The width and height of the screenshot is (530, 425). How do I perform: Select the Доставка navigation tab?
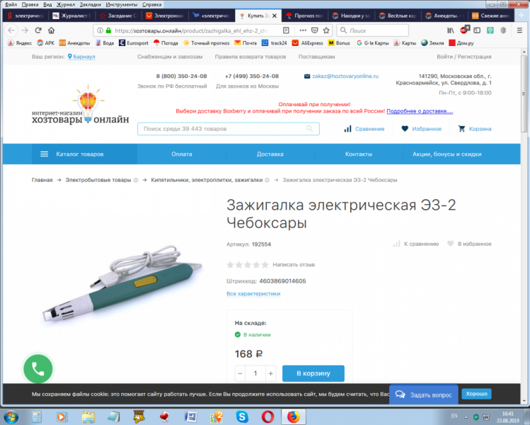pyautogui.click(x=270, y=154)
